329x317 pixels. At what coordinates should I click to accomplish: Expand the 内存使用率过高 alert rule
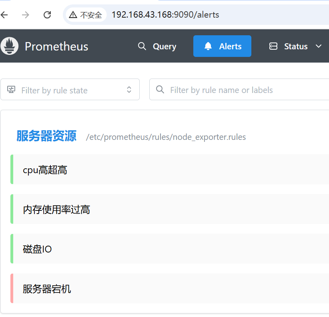pos(170,209)
